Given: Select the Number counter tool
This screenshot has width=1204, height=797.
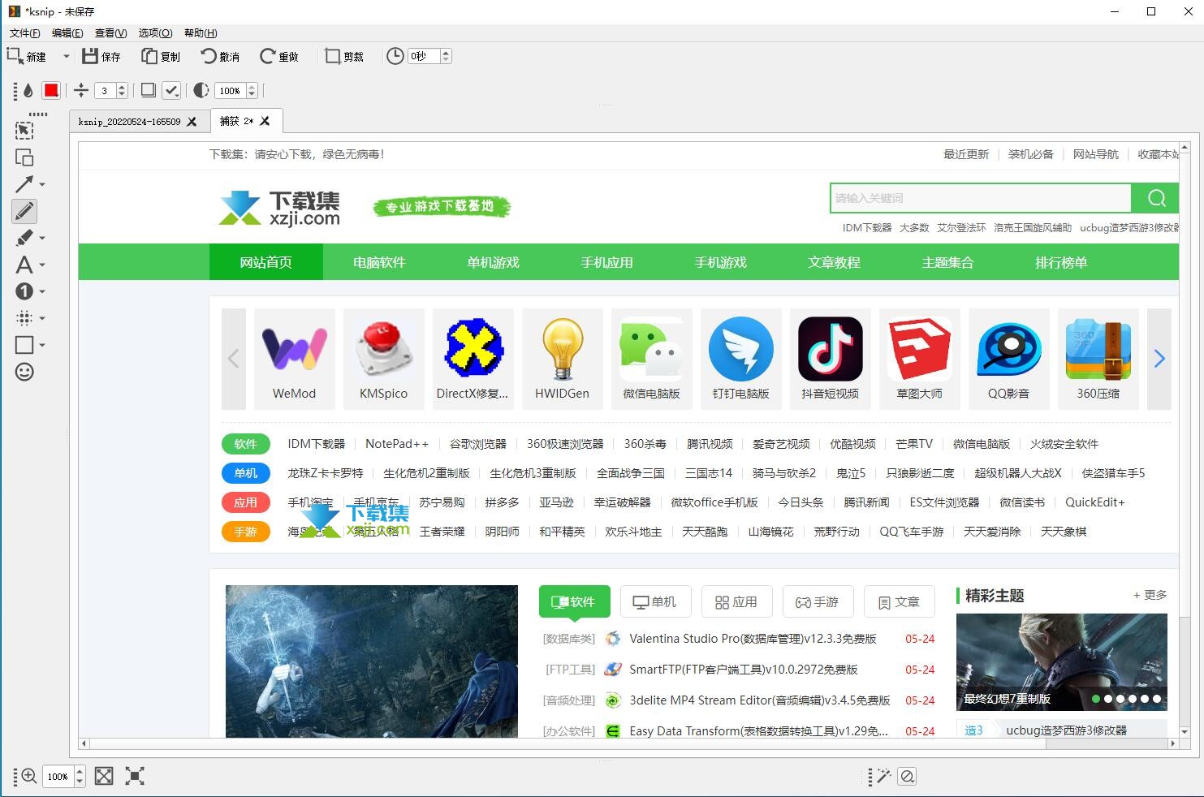Looking at the screenshot, I should pos(24,291).
